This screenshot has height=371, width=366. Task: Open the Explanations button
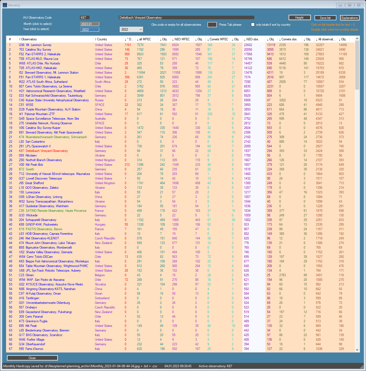(x=349, y=18)
